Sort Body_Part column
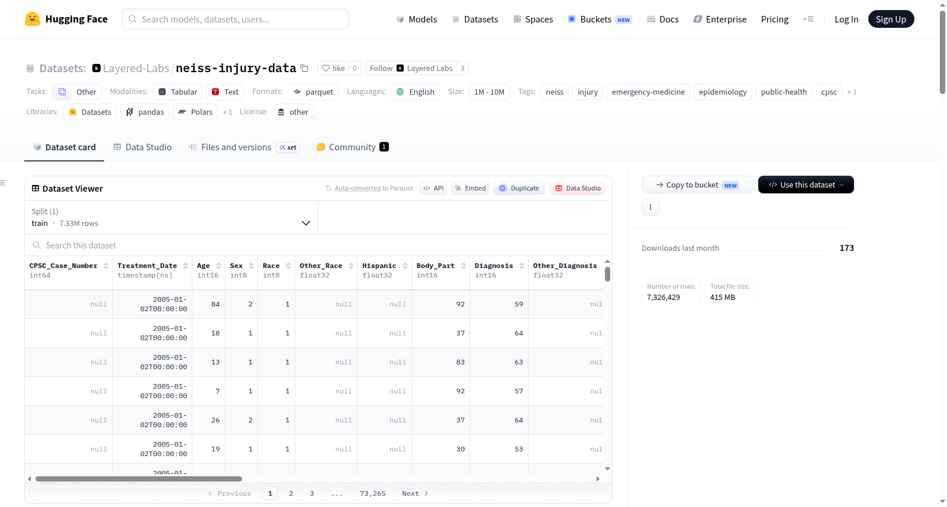The image size is (947, 507). [463, 266]
